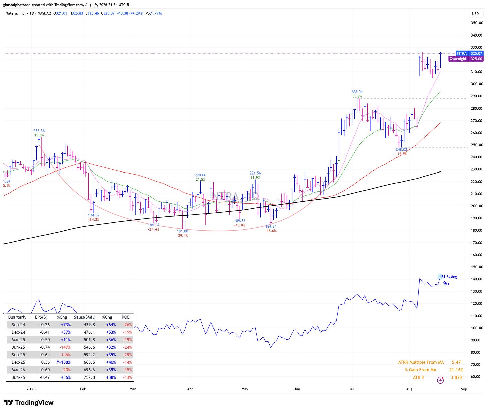Click the lightning bolt icon beside ATR %
Viewport: 488px width, 412px height.
[x=441, y=380]
